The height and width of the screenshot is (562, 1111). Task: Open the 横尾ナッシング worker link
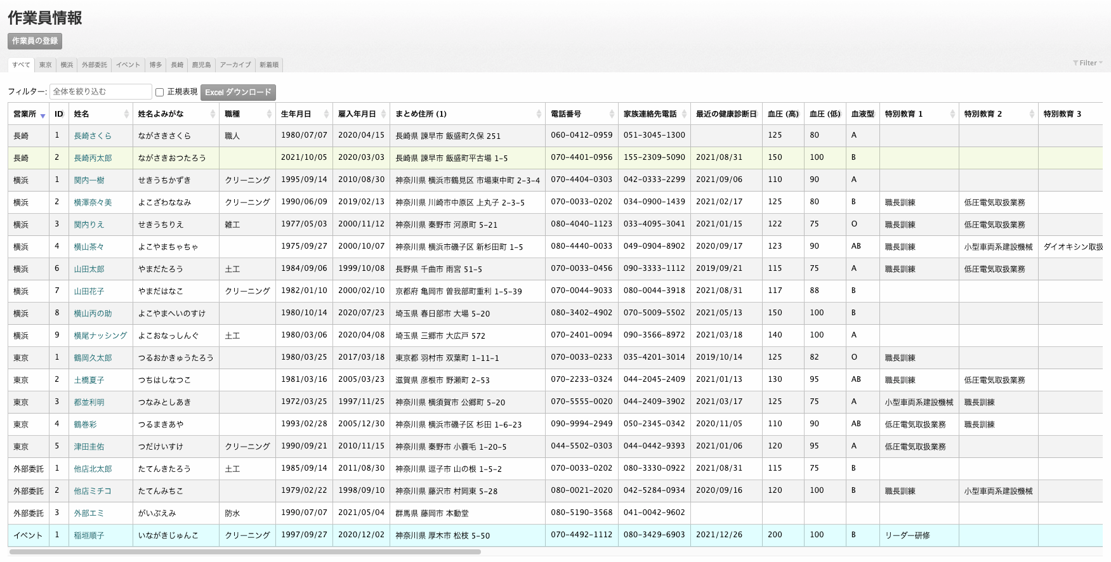click(100, 336)
